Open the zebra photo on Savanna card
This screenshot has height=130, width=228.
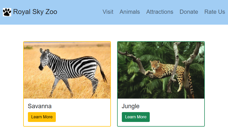coord(67,70)
